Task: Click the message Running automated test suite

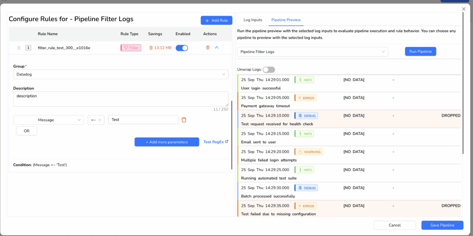Action: coord(269,178)
